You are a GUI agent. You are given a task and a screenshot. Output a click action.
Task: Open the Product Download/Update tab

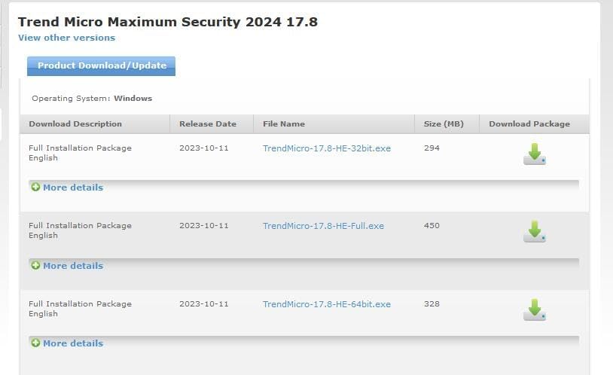(101, 66)
